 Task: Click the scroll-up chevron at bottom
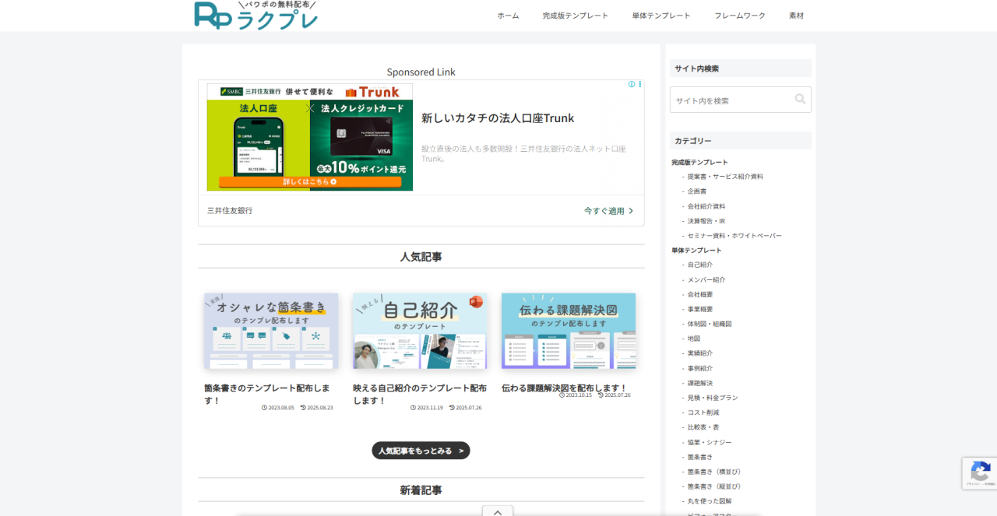click(498, 511)
